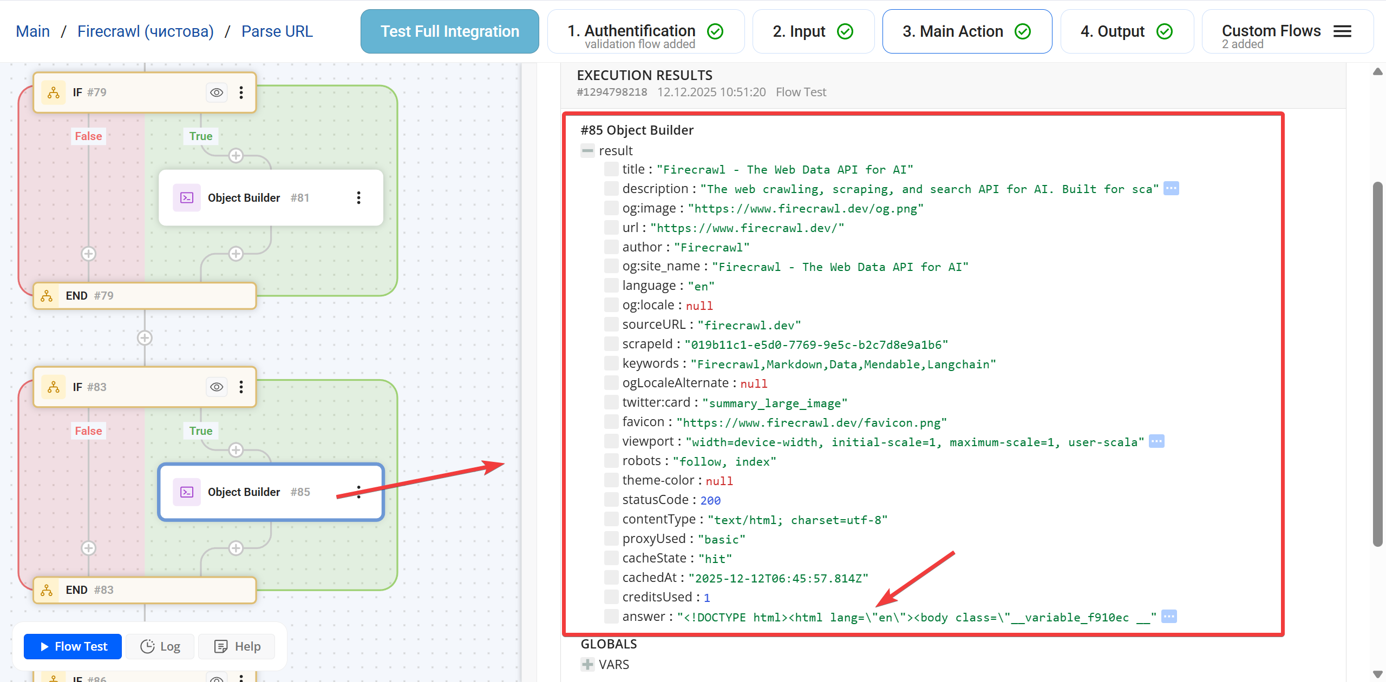This screenshot has height=682, width=1386.
Task: Collapse the result tree node
Action: click(587, 150)
